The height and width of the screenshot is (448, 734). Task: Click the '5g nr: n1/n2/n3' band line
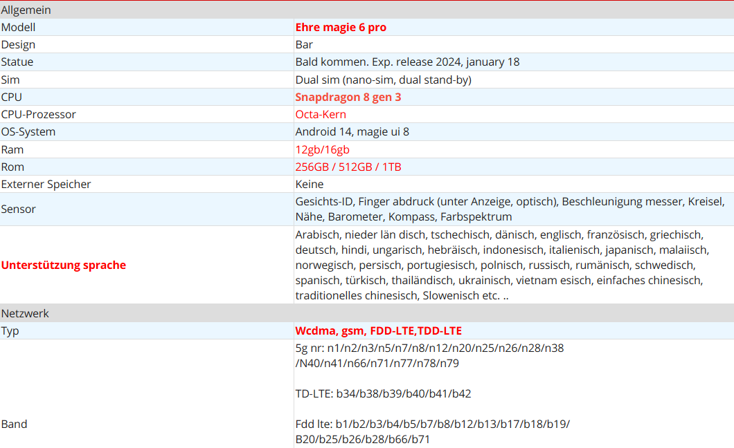coord(430,348)
